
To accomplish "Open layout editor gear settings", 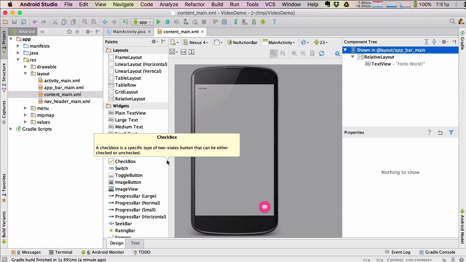I will click(337, 53).
